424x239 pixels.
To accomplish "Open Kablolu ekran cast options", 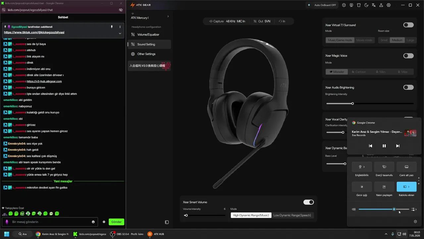I will (406, 187).
